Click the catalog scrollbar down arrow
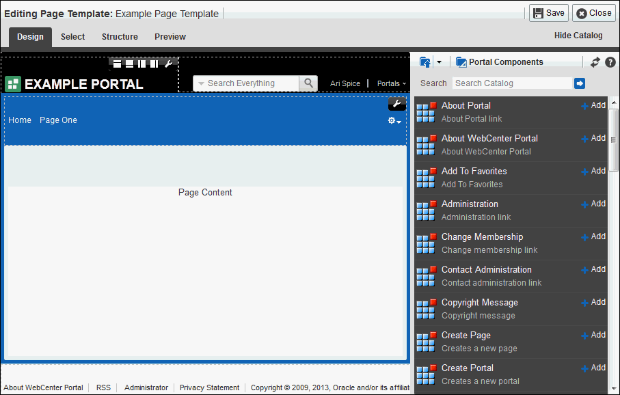The image size is (620, 395). [x=614, y=388]
